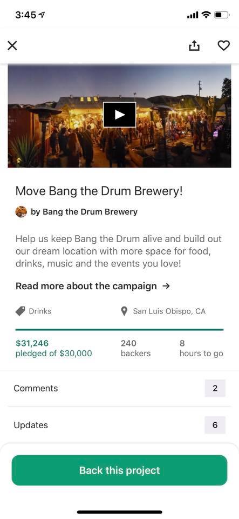Open the Bang the Drum Brewery avatar
This screenshot has width=239, height=519.
(21, 212)
